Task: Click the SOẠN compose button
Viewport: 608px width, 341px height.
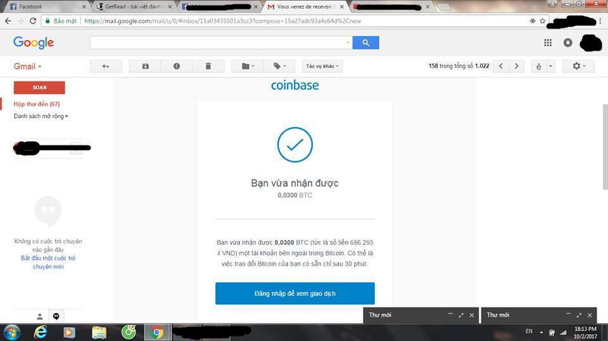Action: [x=39, y=87]
